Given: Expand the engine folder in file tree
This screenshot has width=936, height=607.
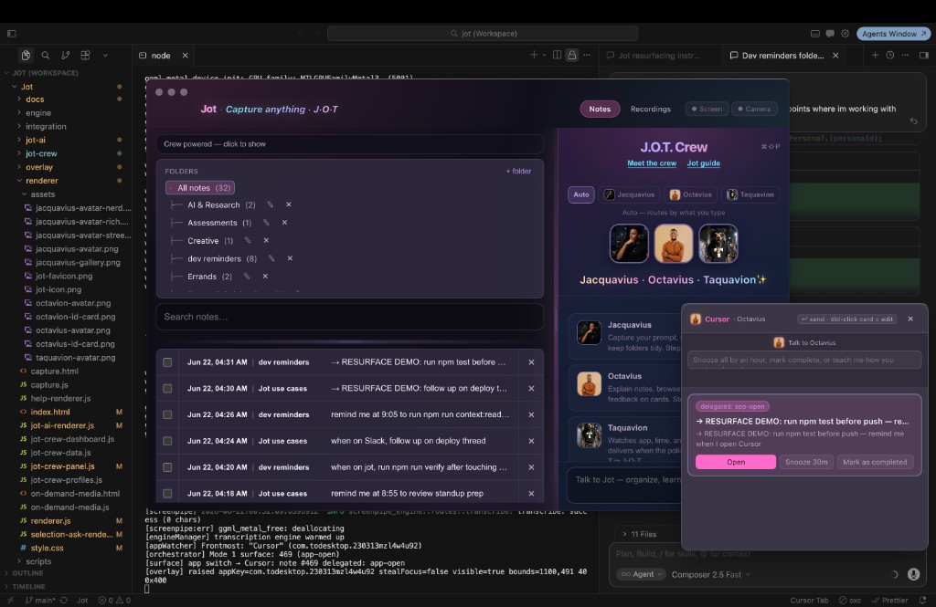Looking at the screenshot, I should click(38, 112).
